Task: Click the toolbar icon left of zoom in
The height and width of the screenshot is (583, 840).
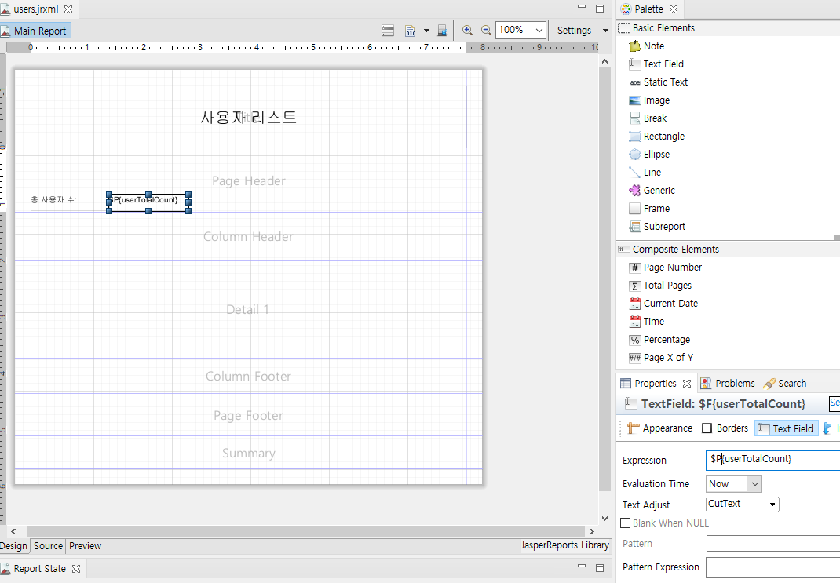Action: tap(442, 31)
